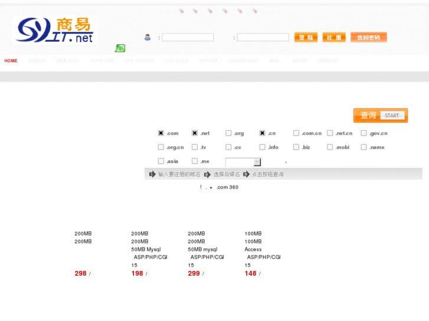
Task: Click the 298 hosting plan price
Action: tap(80, 273)
